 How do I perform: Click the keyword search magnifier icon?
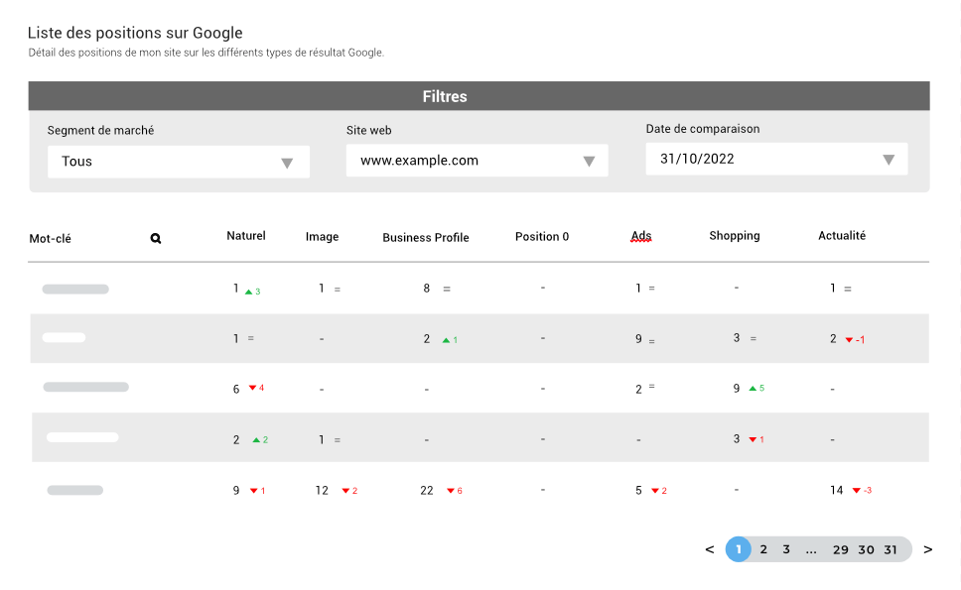(x=156, y=239)
